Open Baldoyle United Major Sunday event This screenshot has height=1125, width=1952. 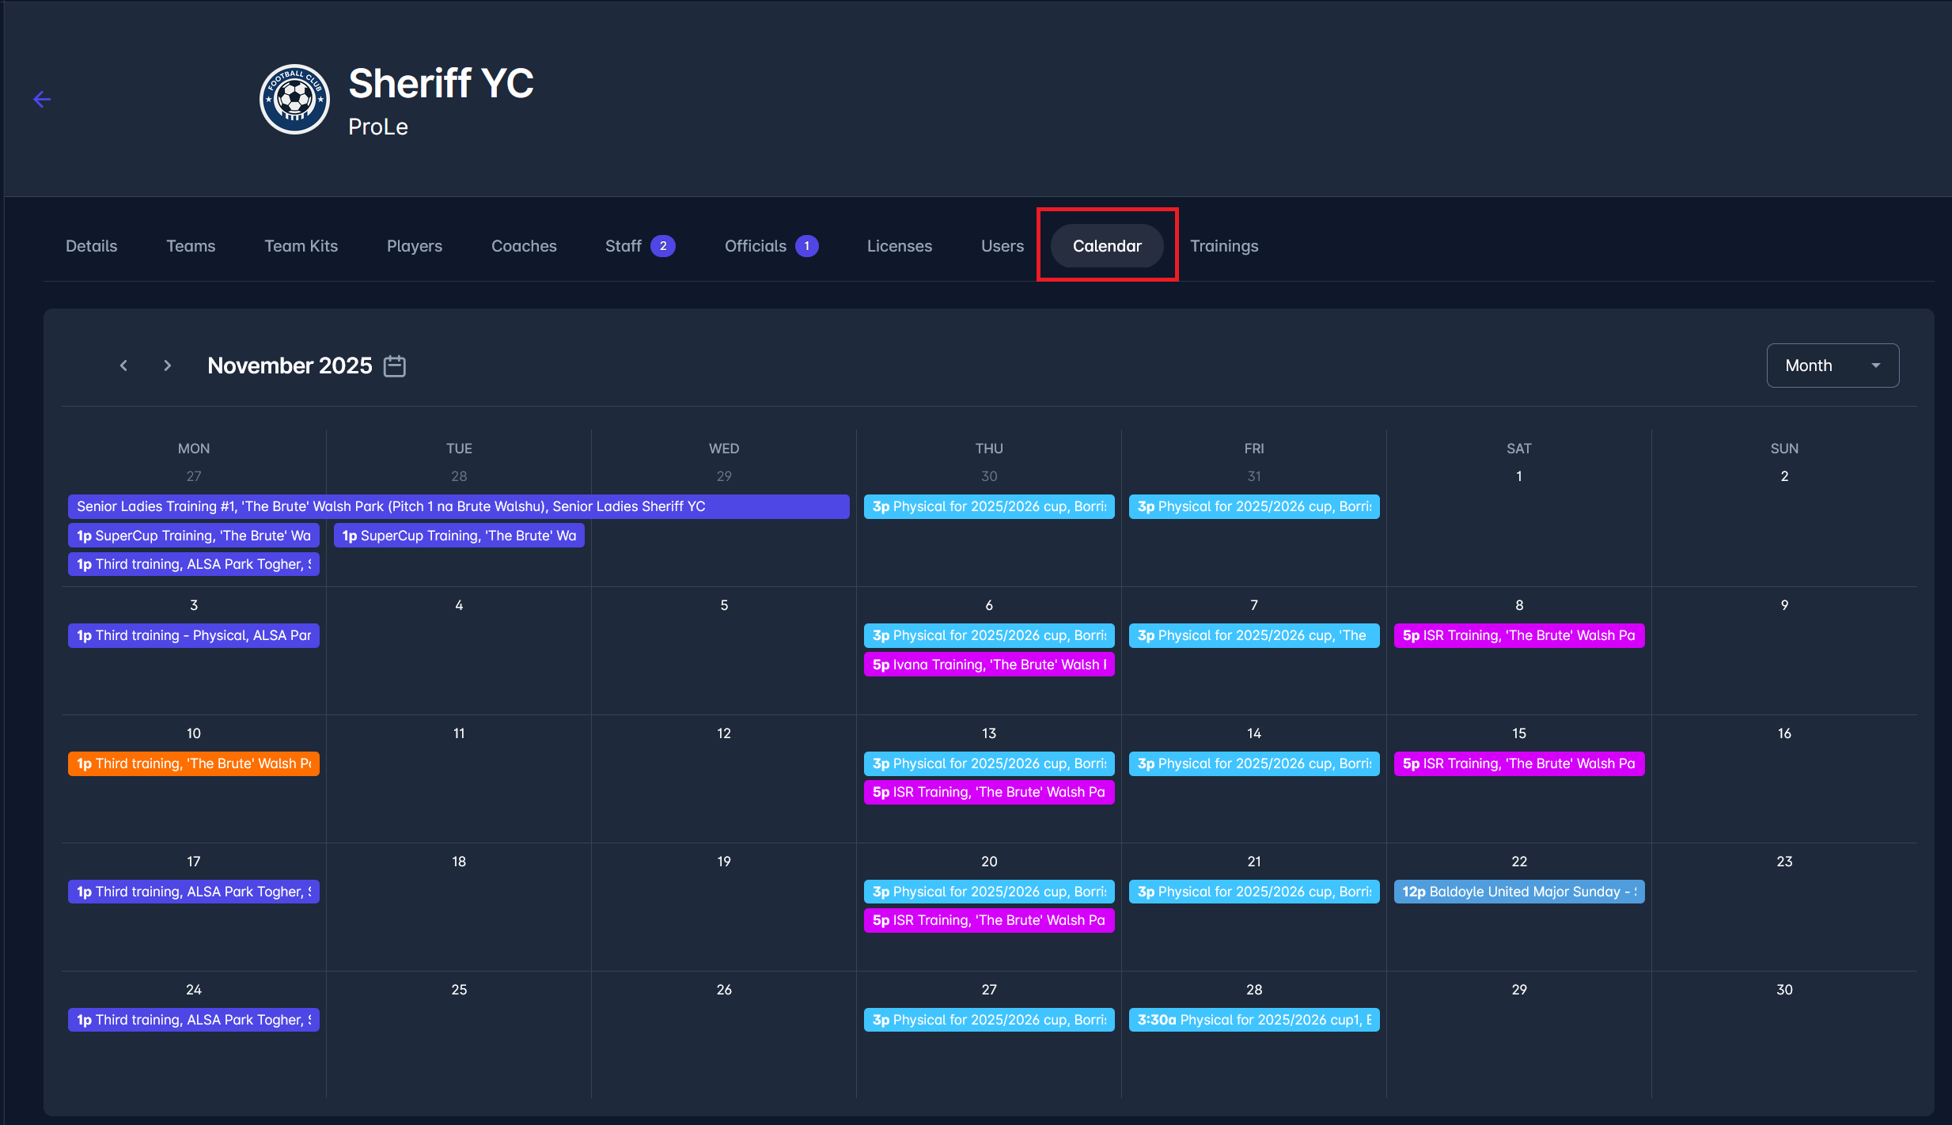[x=1518, y=892]
